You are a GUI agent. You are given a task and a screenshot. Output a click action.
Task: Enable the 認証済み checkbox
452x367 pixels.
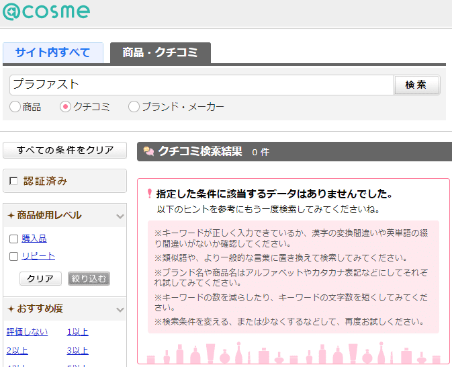pyautogui.click(x=13, y=181)
